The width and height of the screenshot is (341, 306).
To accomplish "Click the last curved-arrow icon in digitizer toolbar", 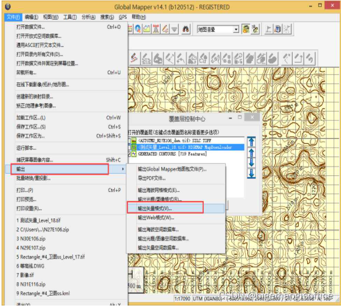I will pyautogui.click(x=310, y=59).
